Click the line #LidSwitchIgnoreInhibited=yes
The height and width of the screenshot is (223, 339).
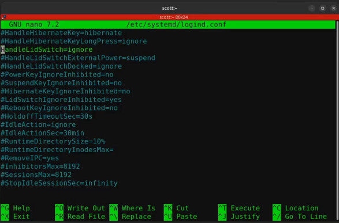pyautogui.click(x=61, y=100)
